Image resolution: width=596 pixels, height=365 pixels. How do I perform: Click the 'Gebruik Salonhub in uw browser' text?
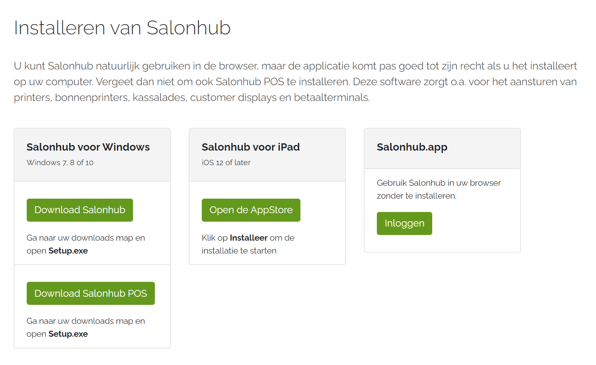click(x=439, y=183)
